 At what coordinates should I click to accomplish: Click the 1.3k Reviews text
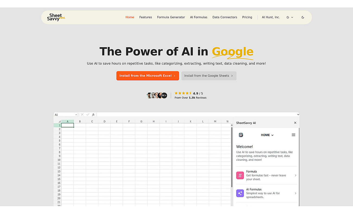tap(198, 98)
